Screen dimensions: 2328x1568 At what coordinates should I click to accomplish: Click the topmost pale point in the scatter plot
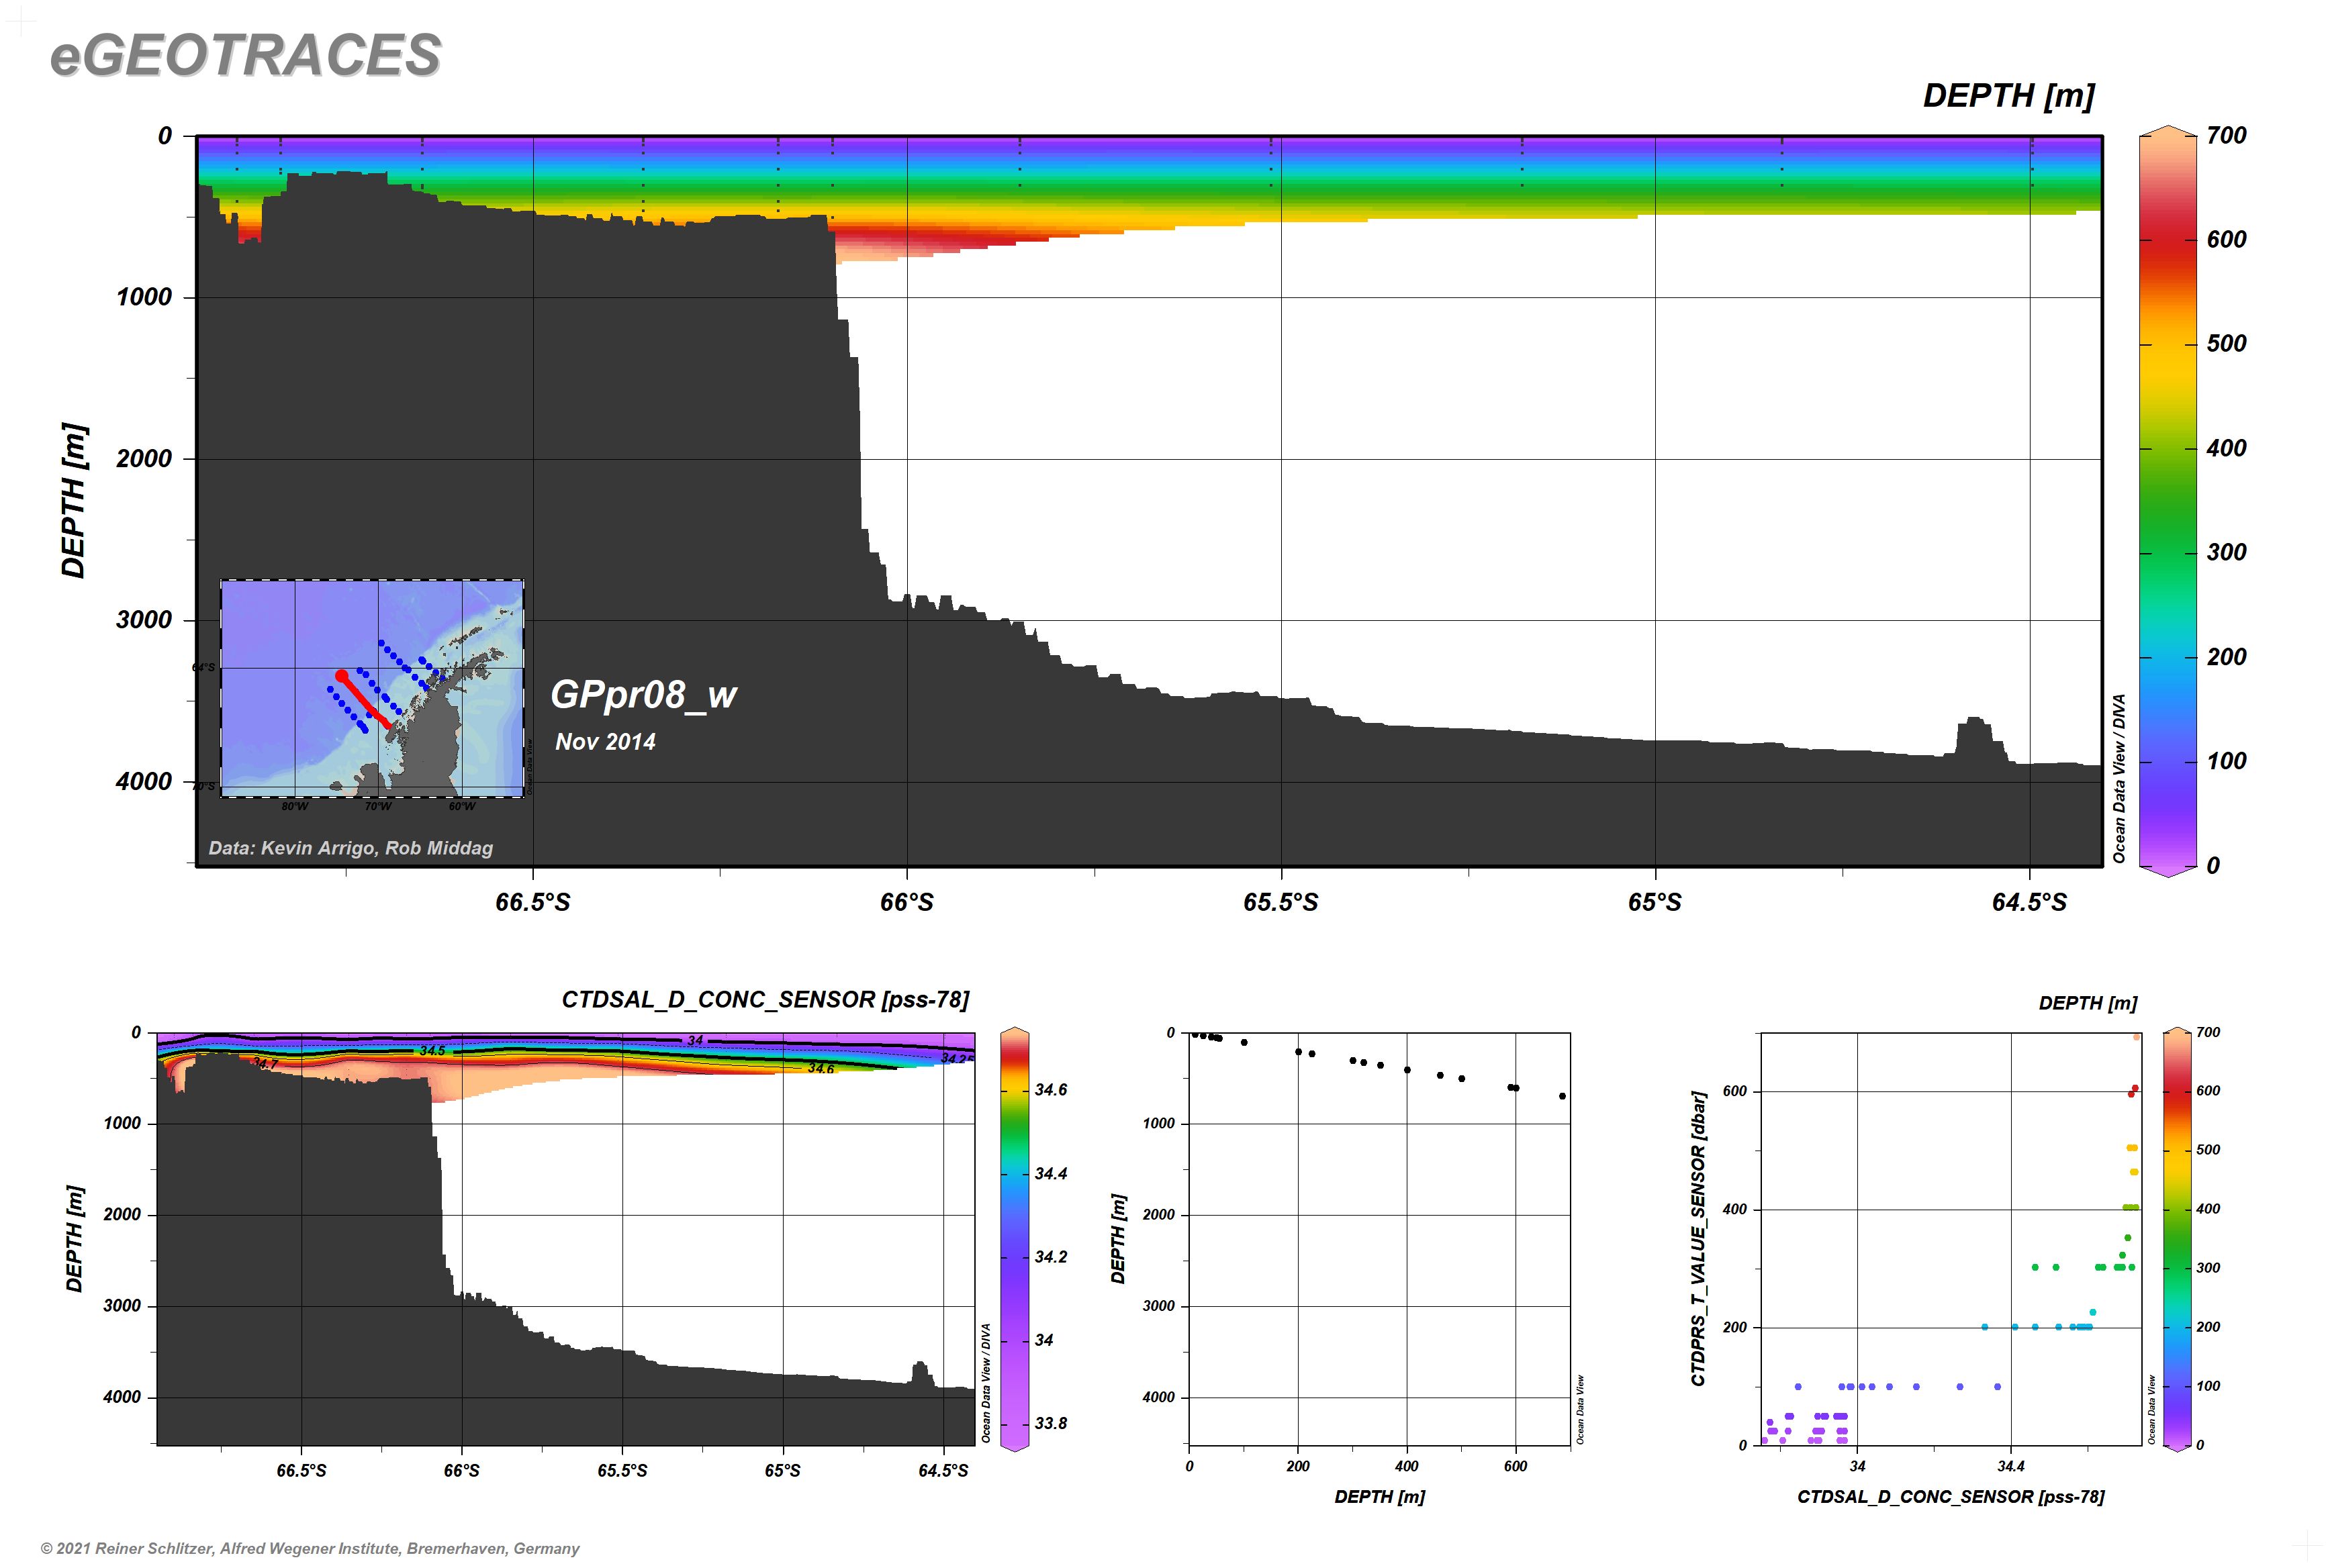point(2137,1037)
